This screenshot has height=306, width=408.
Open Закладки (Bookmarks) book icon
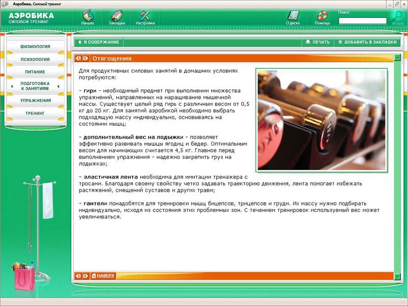(x=117, y=15)
